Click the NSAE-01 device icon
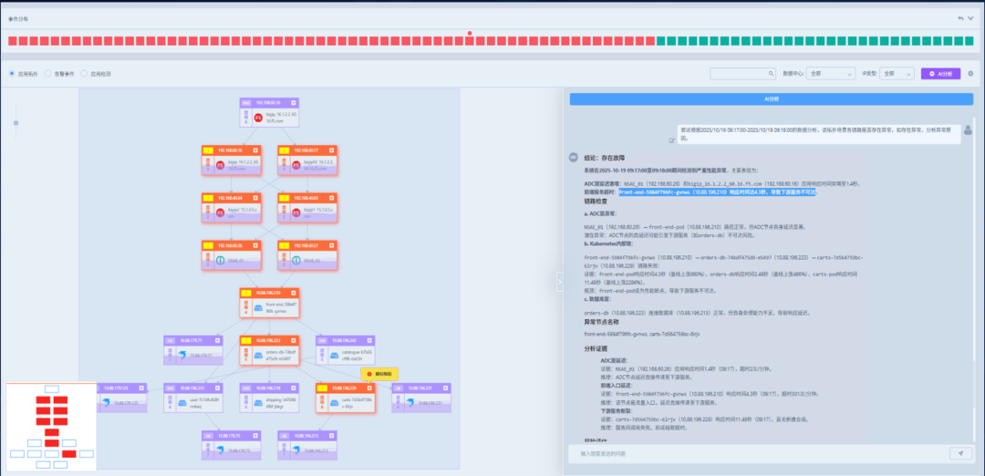The height and width of the screenshot is (476, 985). pyautogui.click(x=220, y=260)
